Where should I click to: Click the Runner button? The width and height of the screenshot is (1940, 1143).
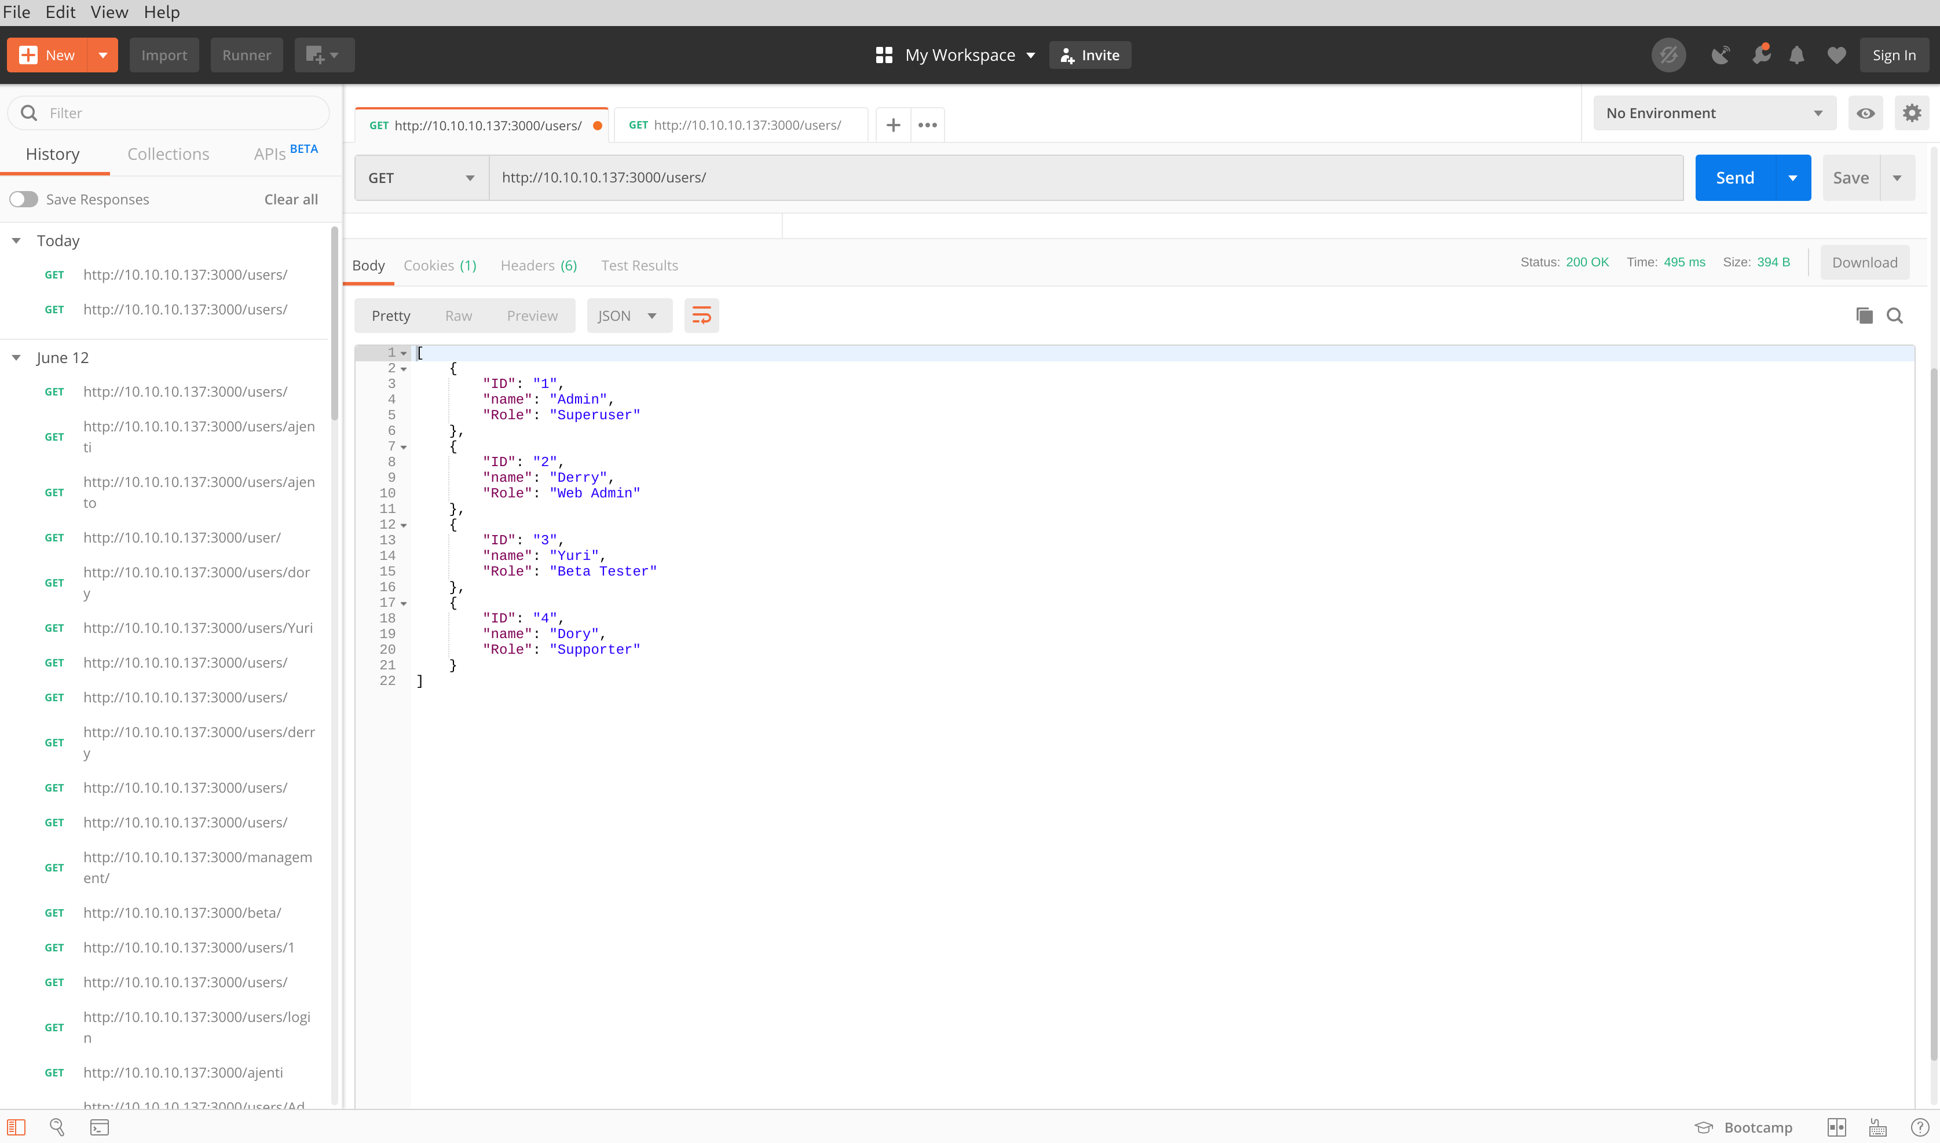coord(247,54)
